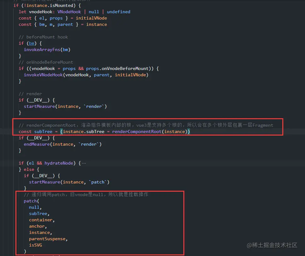This screenshot has width=305, height=256.
Task: Click the 'VNodeHook' type annotation
Action: (69, 12)
